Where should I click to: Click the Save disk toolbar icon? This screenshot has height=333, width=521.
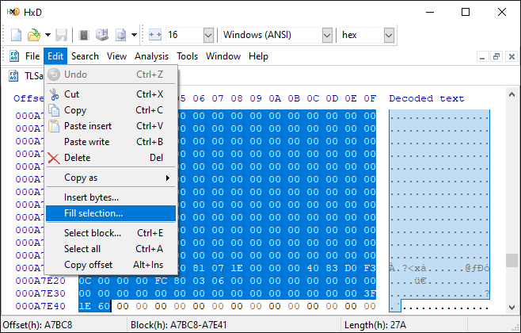(61, 35)
